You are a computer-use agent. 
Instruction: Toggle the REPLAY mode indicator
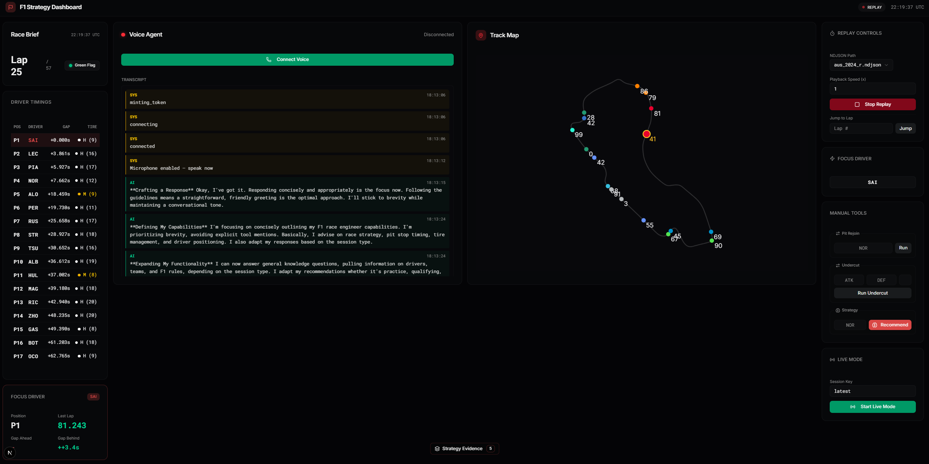click(872, 7)
